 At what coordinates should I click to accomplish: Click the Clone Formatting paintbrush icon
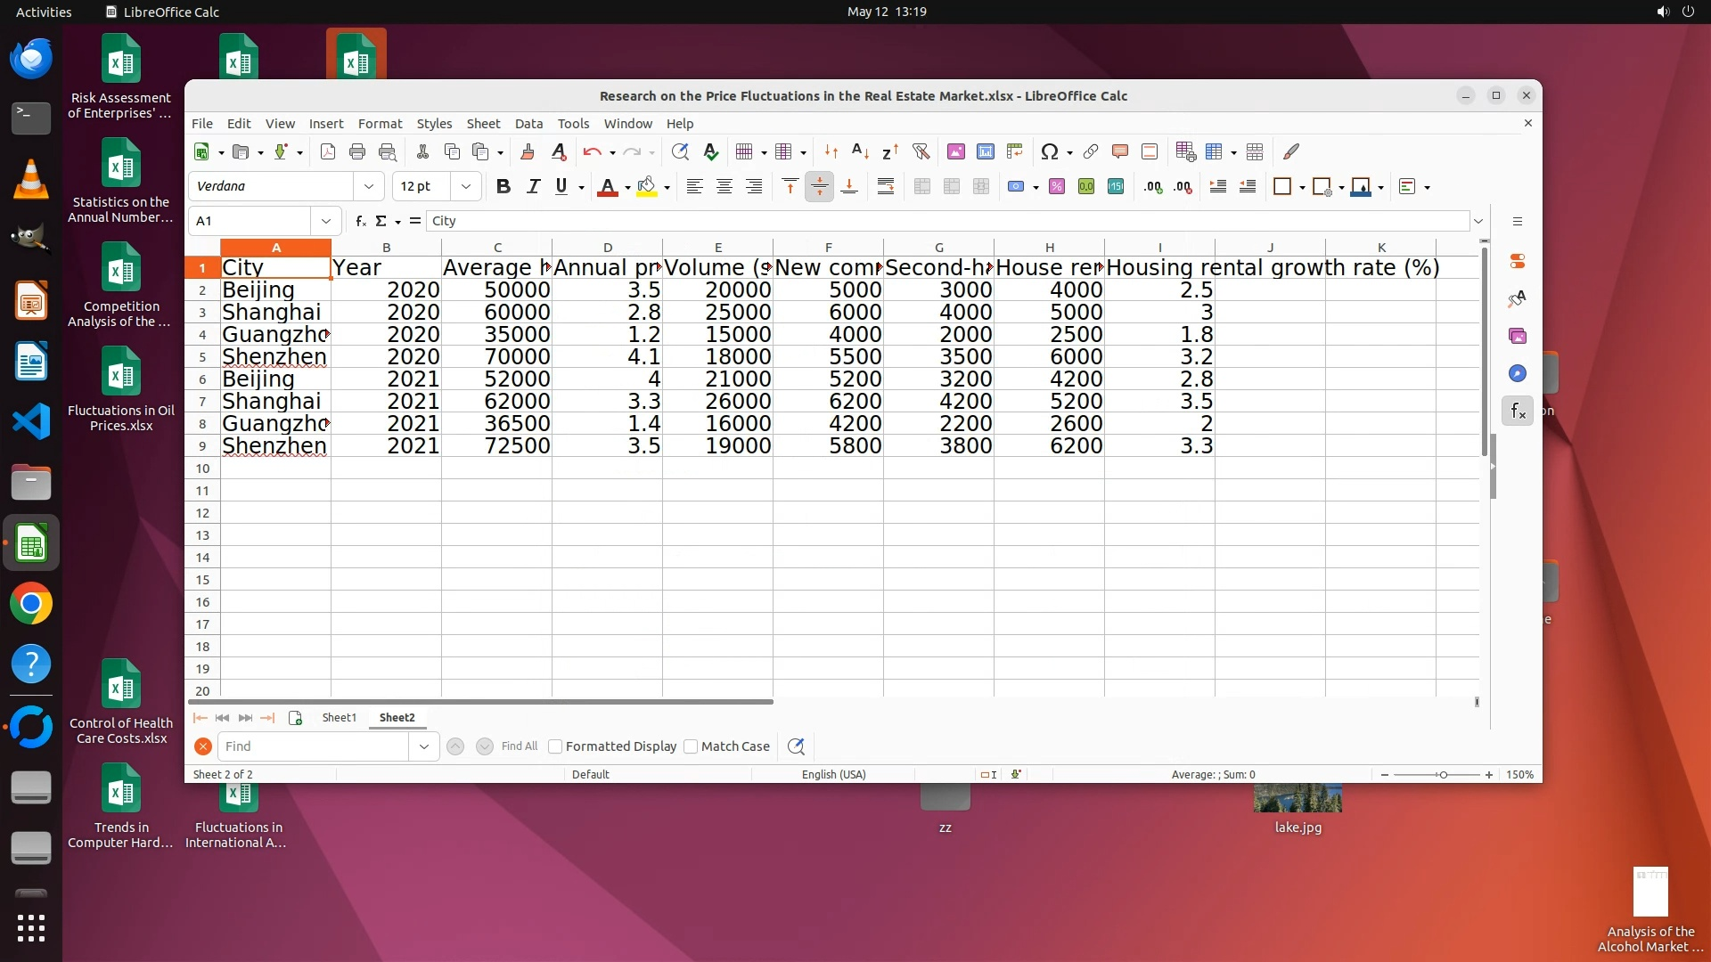[x=527, y=152]
